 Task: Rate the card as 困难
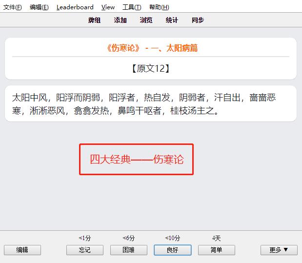pyautogui.click(x=129, y=250)
